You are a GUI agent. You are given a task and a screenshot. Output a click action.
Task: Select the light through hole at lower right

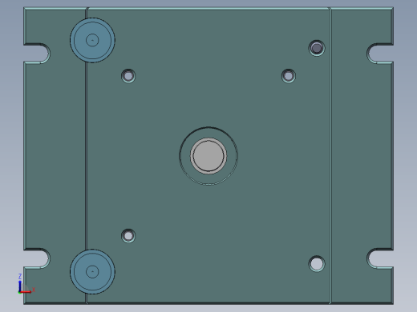tap(317, 264)
